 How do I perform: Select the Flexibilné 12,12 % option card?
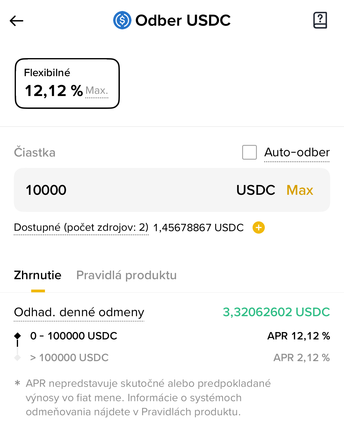tap(67, 83)
